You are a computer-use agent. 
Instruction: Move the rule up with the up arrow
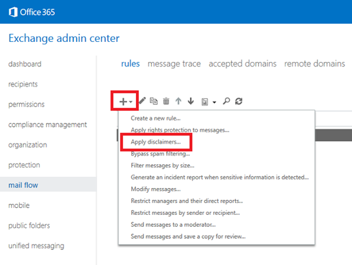(178, 101)
